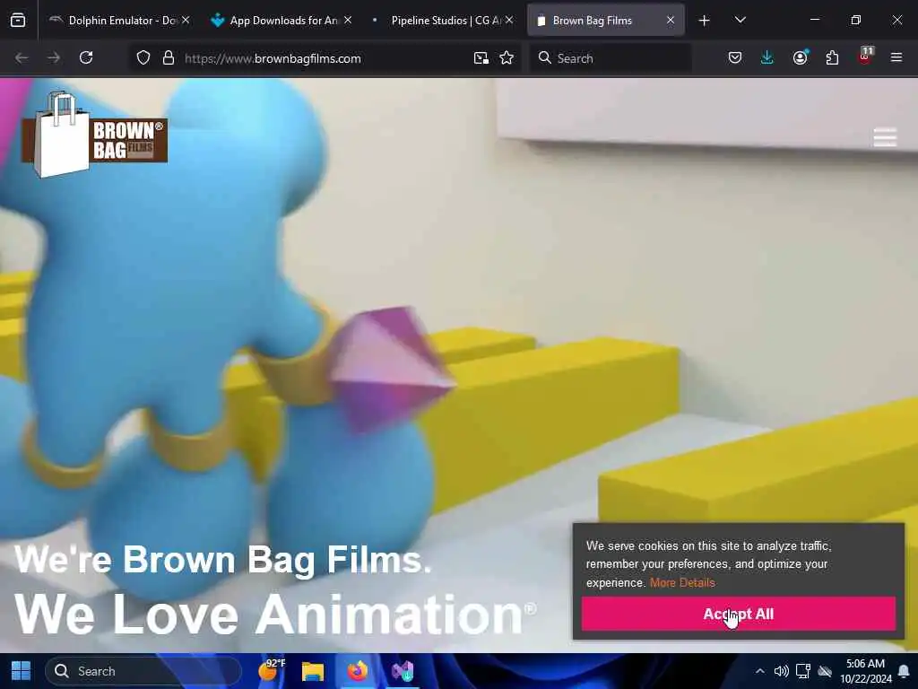Expand the list all tabs dropdown

(740, 21)
